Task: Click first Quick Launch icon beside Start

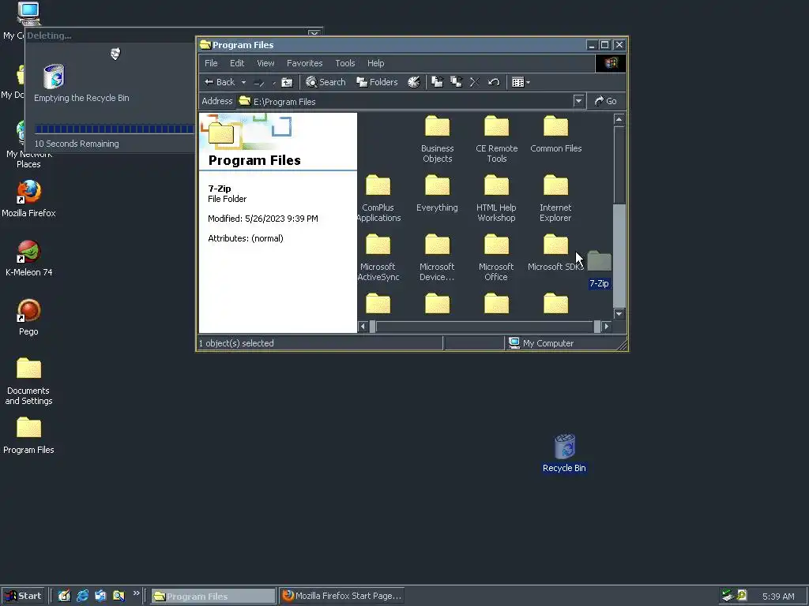Action: pyautogui.click(x=64, y=597)
